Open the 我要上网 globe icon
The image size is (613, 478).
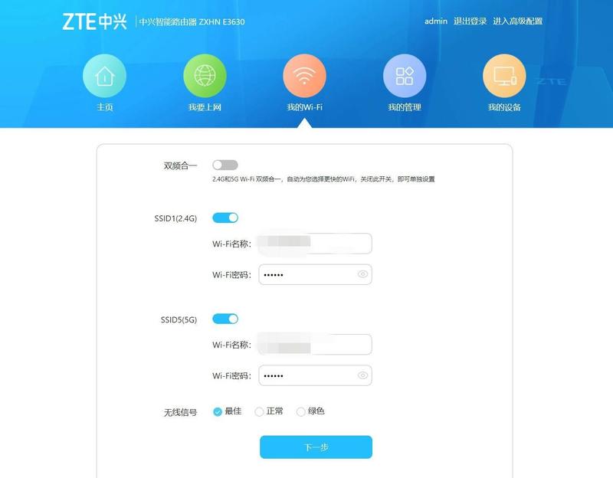[205, 76]
